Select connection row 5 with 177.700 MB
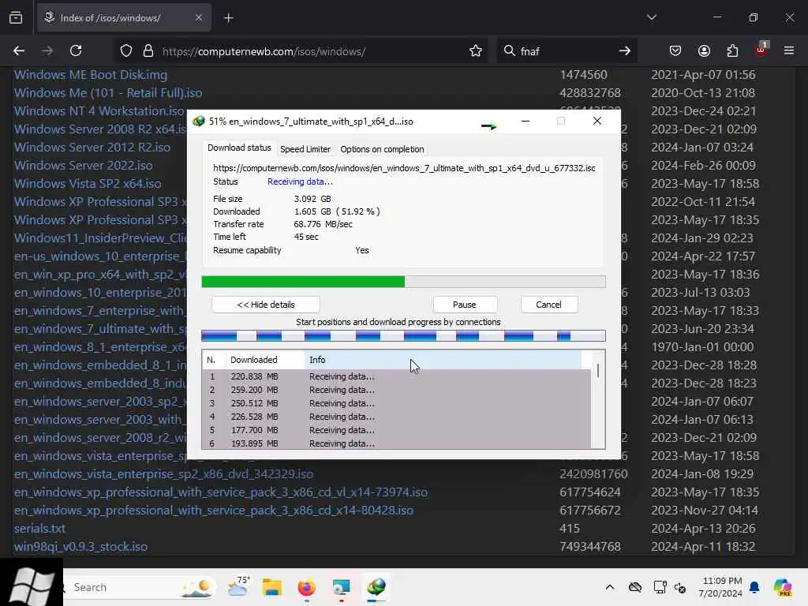The height and width of the screenshot is (606, 808). click(396, 430)
